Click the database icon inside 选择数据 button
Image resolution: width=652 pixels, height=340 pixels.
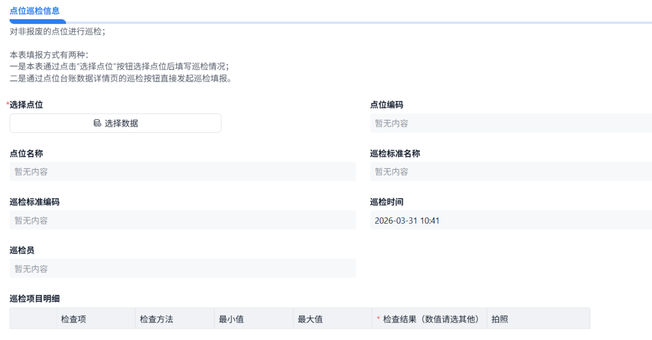96,123
